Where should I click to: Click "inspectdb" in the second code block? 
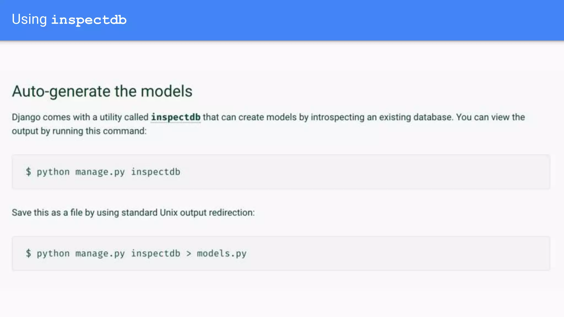(x=156, y=253)
